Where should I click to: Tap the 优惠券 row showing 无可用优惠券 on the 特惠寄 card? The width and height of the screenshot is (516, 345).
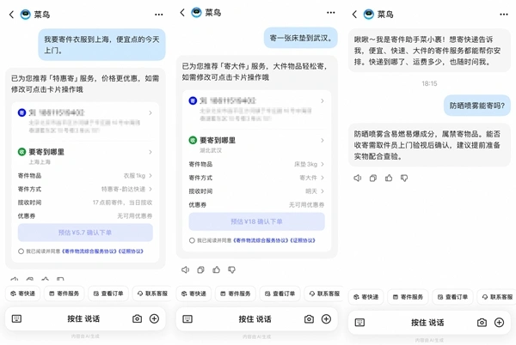click(85, 216)
